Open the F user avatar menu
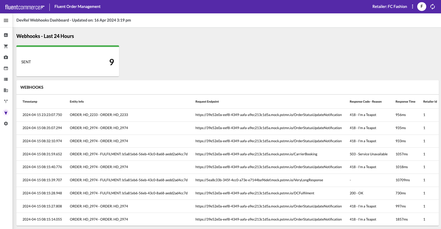The width and height of the screenshot is (441, 229). (422, 7)
